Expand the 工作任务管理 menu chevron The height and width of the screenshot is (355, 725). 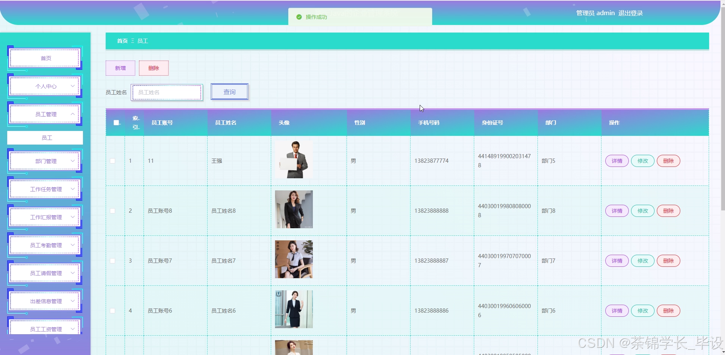[x=73, y=189]
